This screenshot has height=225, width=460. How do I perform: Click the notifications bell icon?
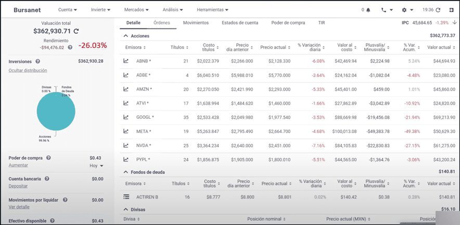tap(368, 10)
